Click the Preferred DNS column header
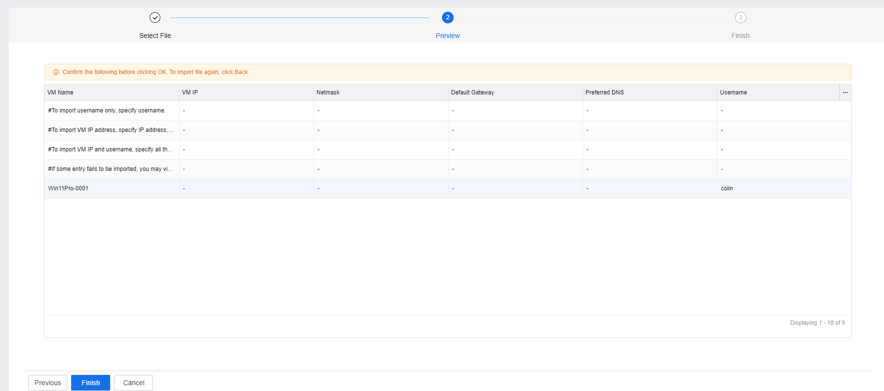The width and height of the screenshot is (884, 391). click(x=604, y=93)
